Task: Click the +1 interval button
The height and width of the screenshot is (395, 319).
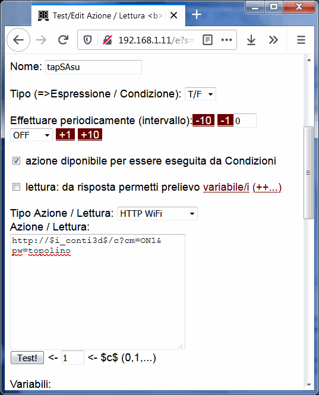Action: tap(65, 134)
